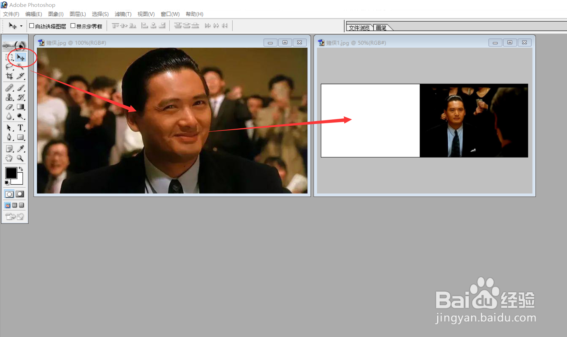Select the Healing Brush tool
Image resolution: width=567 pixels, height=337 pixels.
pos(9,88)
